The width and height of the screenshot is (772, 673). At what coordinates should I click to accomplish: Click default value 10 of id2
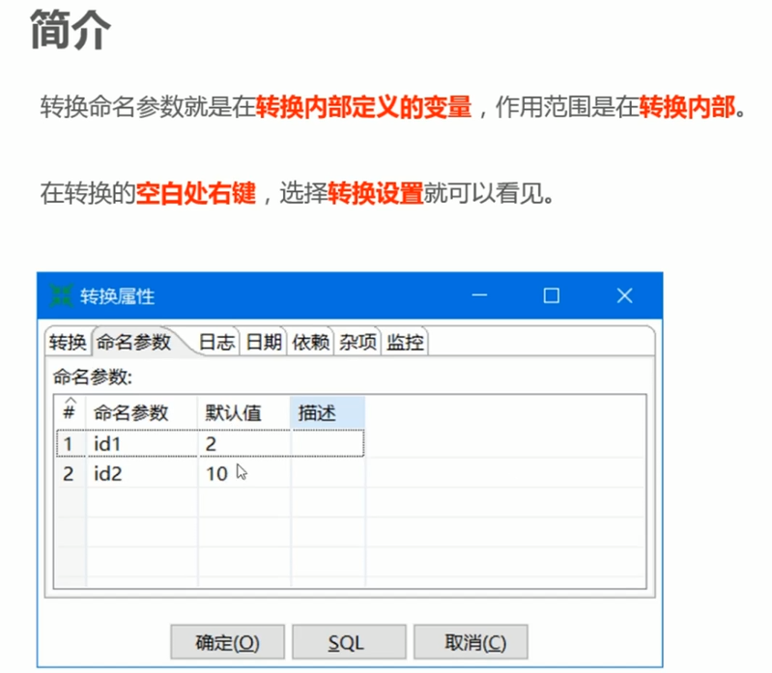point(244,473)
